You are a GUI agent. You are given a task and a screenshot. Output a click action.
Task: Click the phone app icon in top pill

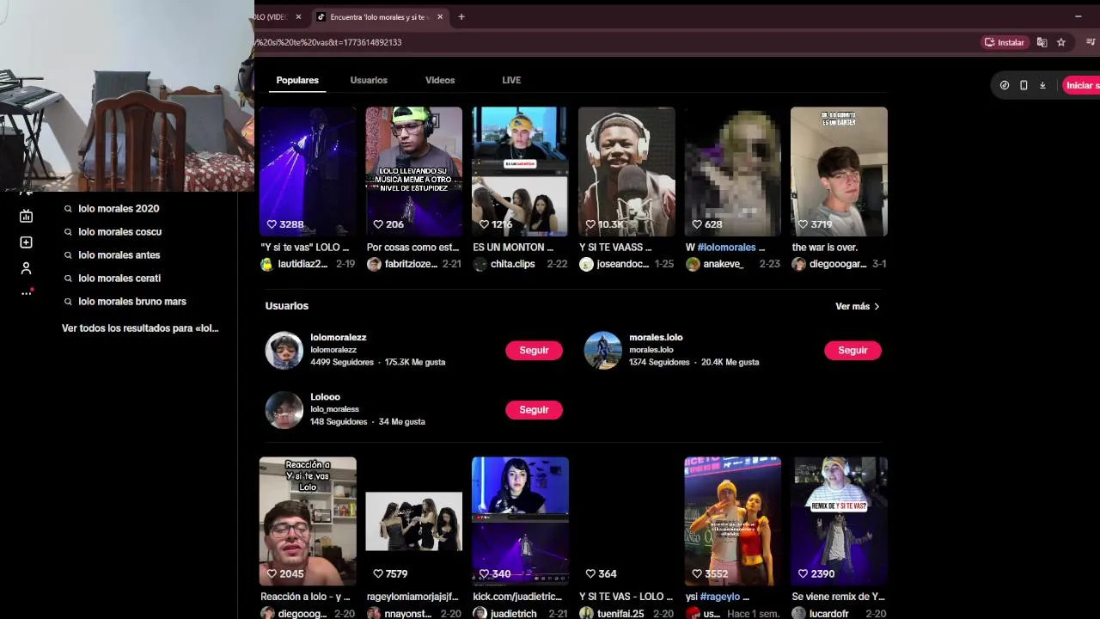coord(1024,85)
